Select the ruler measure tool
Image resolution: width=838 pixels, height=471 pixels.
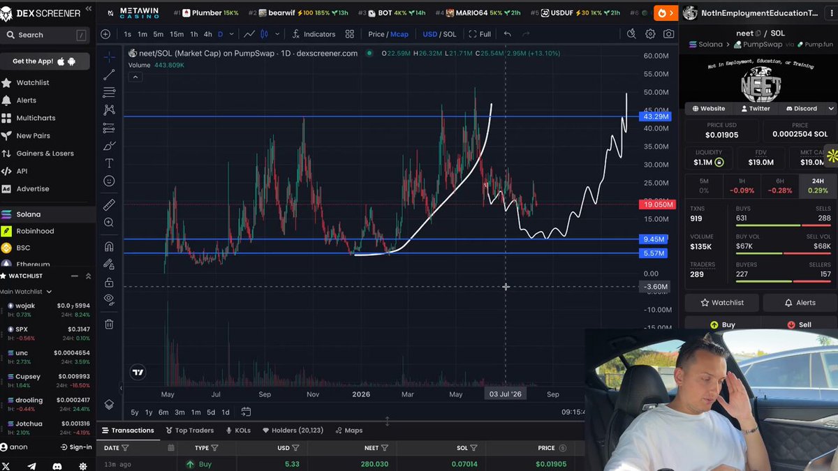coord(109,205)
